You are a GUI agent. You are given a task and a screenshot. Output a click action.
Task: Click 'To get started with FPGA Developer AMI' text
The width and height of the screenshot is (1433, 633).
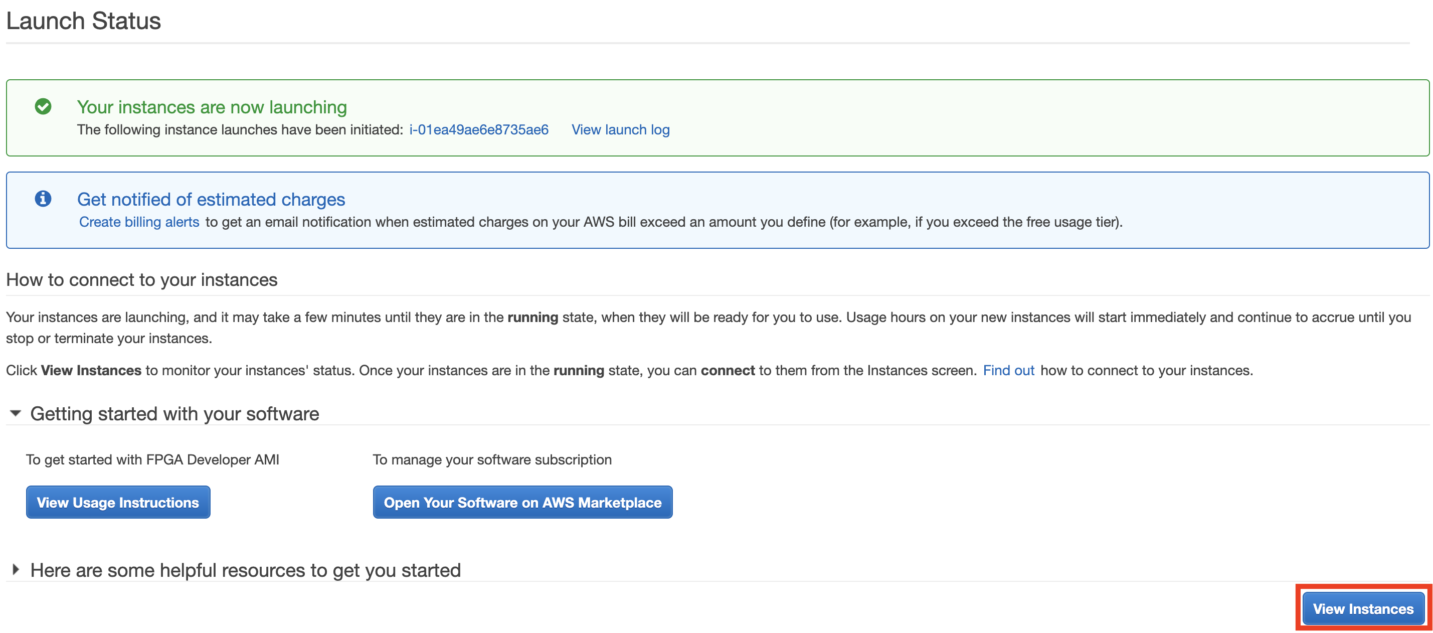pyautogui.click(x=152, y=460)
